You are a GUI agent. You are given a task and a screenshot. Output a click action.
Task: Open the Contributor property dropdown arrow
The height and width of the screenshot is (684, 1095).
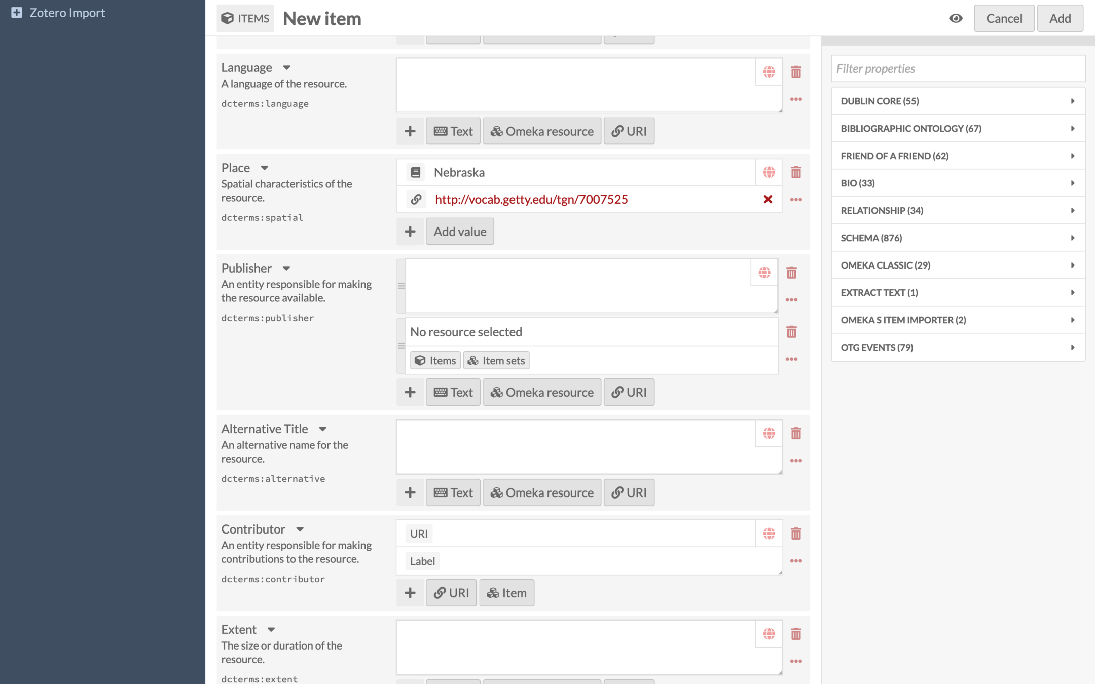[300, 529]
